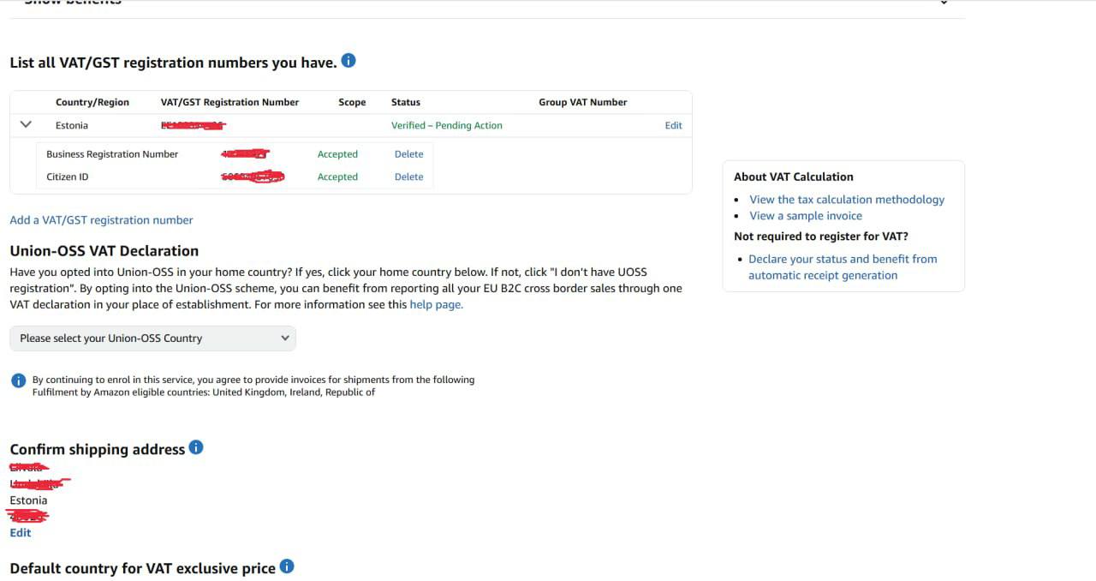Viewport: 1096px width, 581px height.
Task: Click the Scope column header
Action: coord(352,102)
